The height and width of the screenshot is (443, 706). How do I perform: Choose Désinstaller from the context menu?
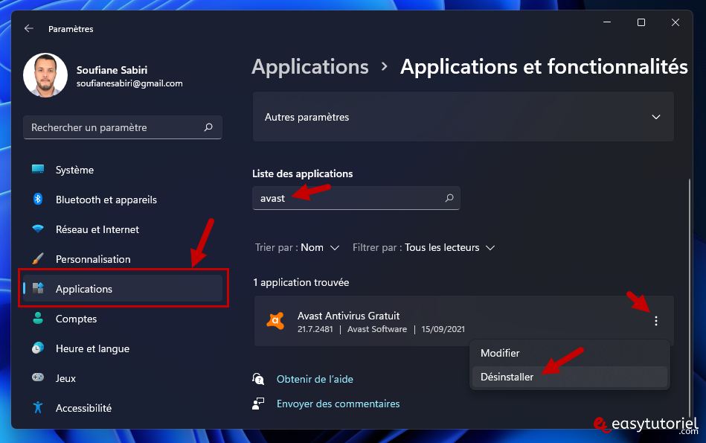coord(570,377)
